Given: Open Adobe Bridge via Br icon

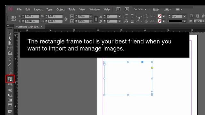Looking at the screenshot, I should pos(119,9).
